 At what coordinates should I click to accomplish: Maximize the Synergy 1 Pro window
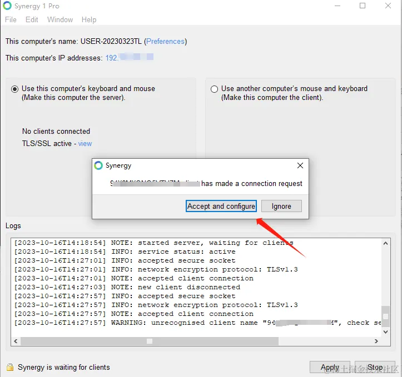click(x=363, y=6)
